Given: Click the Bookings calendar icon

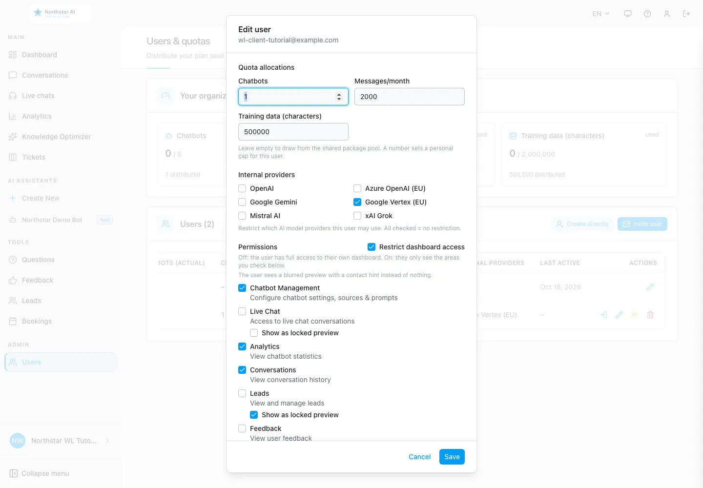Looking at the screenshot, I should (13, 321).
